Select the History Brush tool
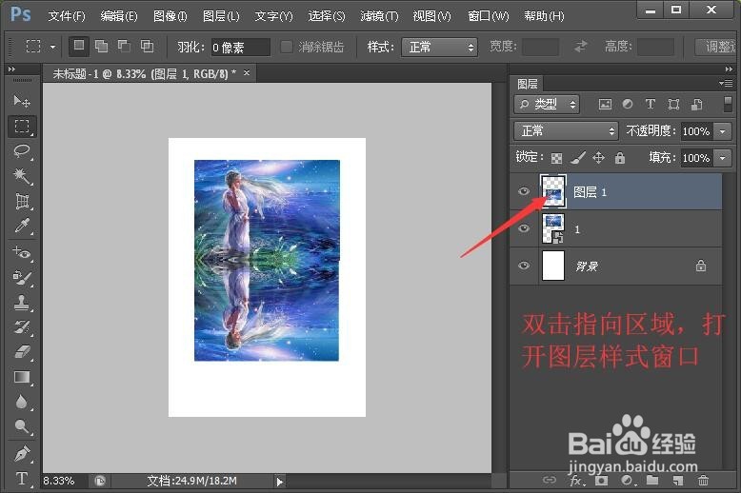This screenshot has width=741, height=493. [x=22, y=327]
